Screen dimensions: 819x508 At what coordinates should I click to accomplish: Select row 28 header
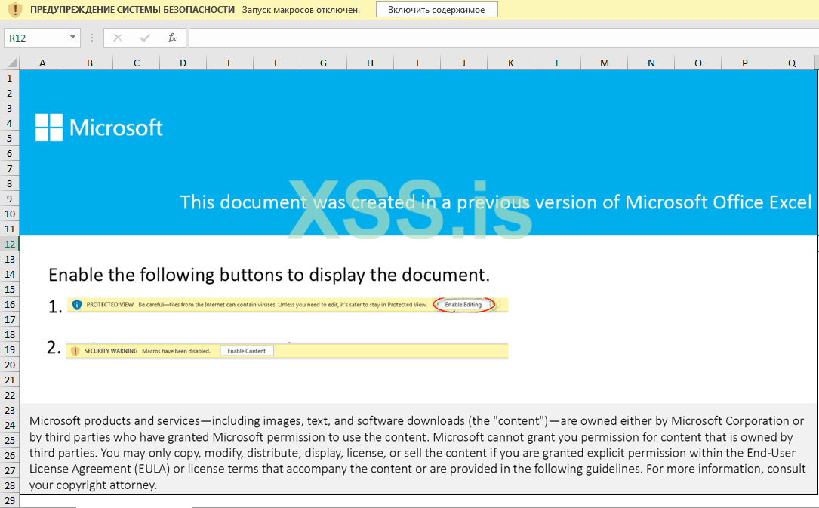point(9,485)
